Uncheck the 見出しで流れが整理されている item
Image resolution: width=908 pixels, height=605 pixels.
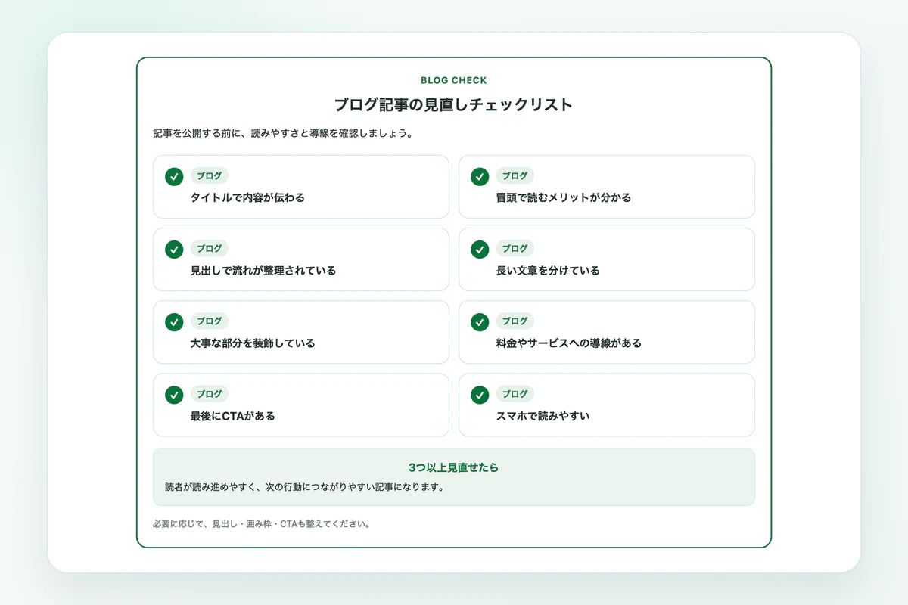(174, 250)
